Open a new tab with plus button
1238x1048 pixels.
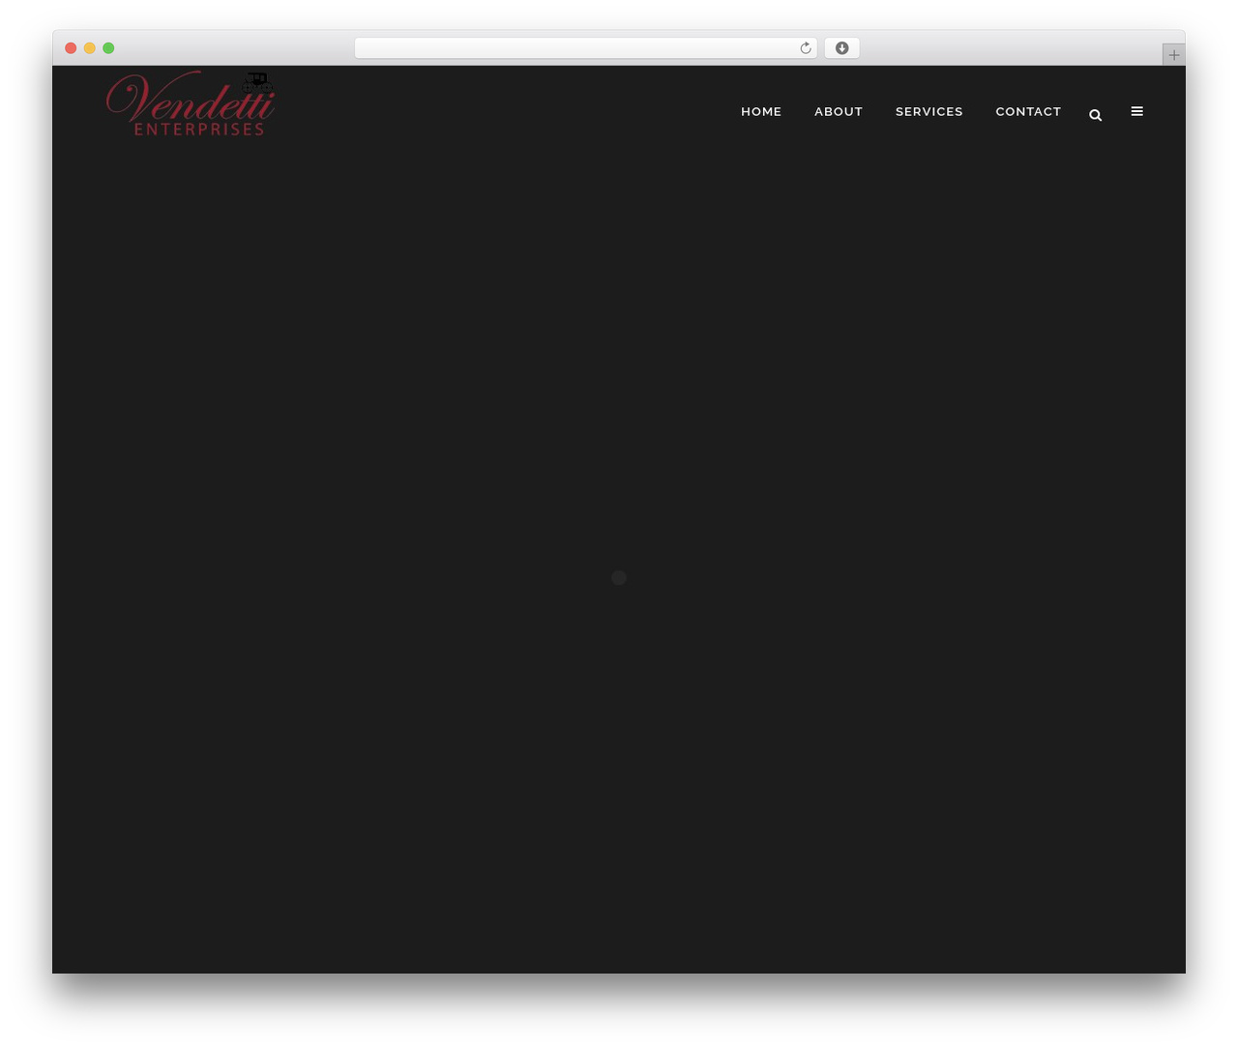(1174, 55)
